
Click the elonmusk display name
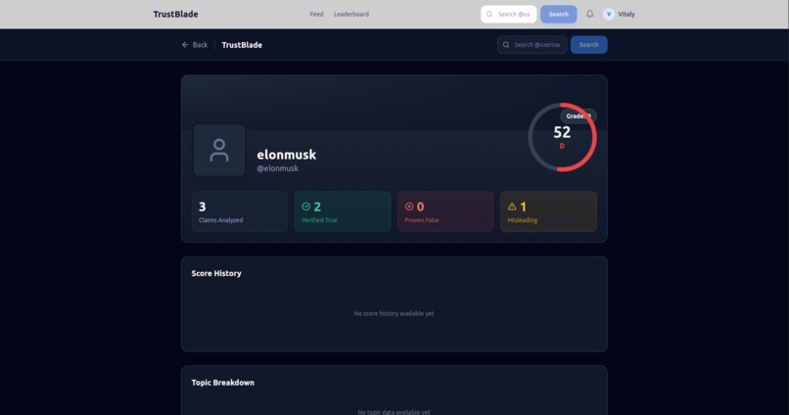point(286,155)
